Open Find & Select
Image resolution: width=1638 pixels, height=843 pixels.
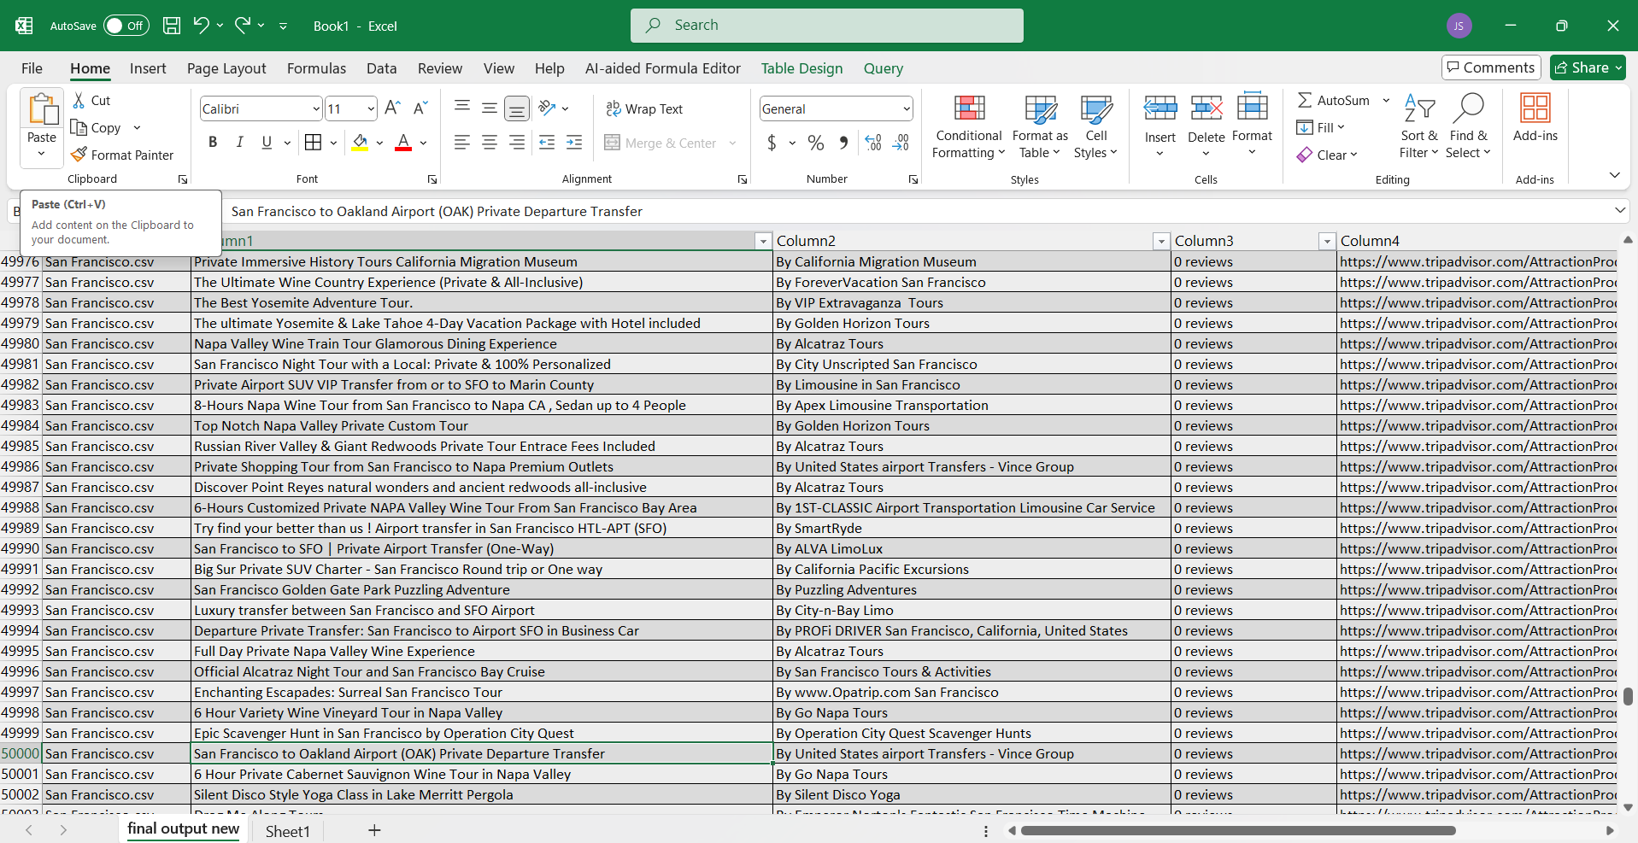1468,126
